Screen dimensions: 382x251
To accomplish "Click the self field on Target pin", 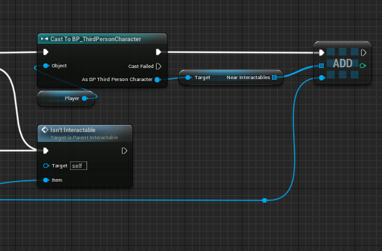I will point(79,166).
